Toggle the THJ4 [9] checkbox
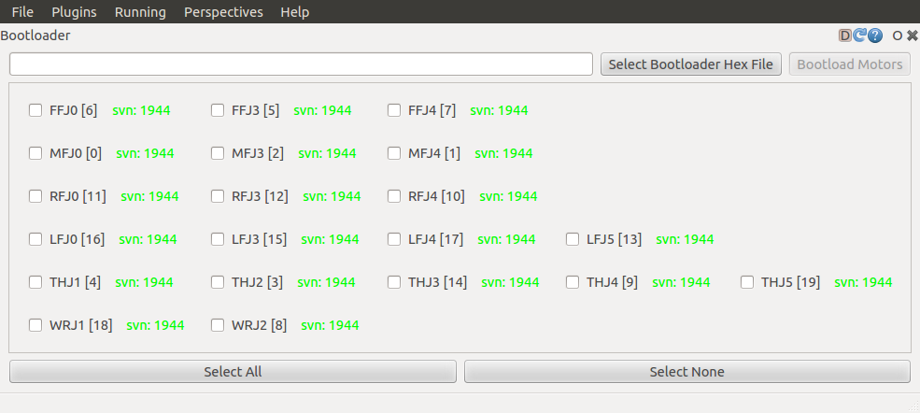Viewport: 920px width, 413px height. 573,282
